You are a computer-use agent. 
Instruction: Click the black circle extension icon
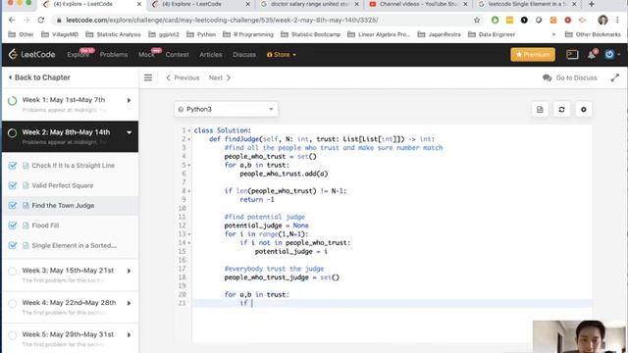[524, 20]
